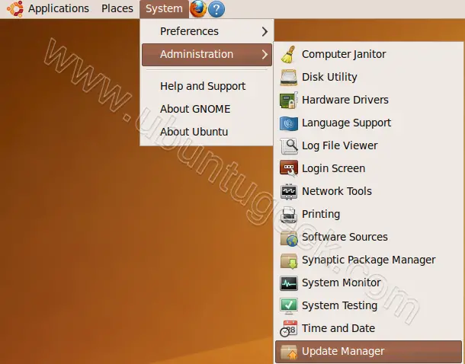The image size is (465, 364).
Task: Launch Network Tools by its label
Action: click(x=337, y=192)
